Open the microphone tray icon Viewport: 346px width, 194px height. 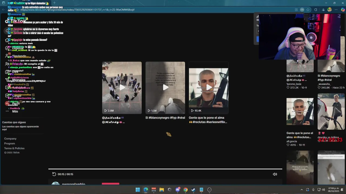313,190
